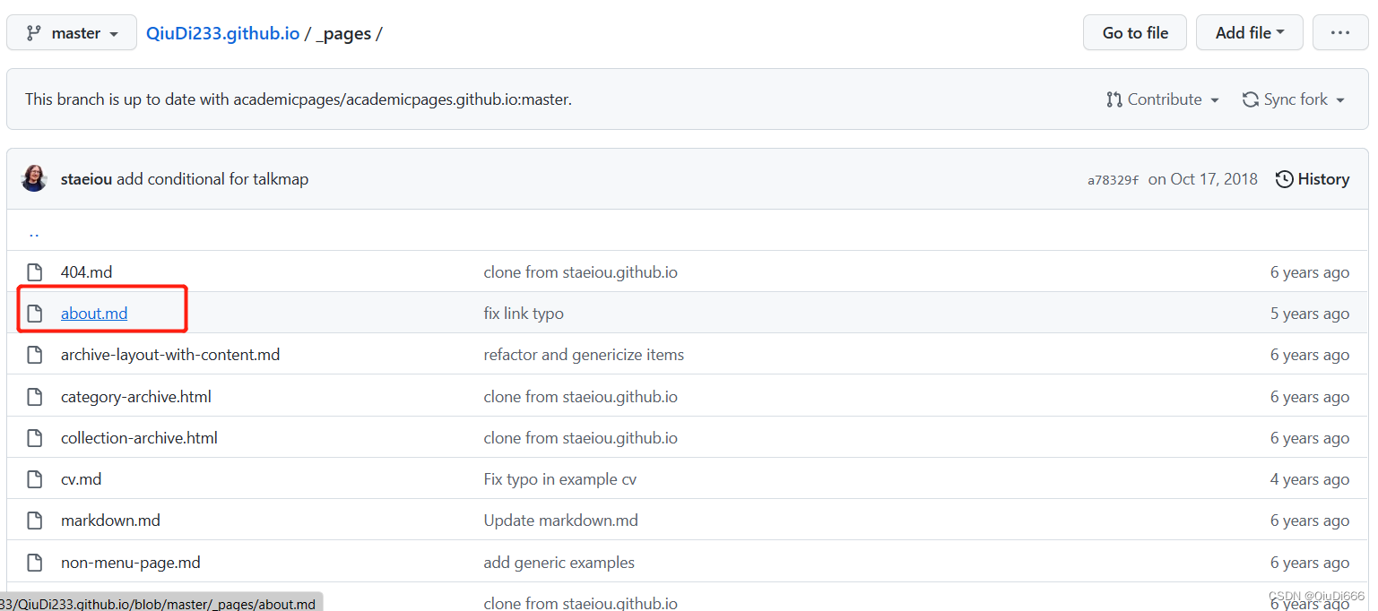Open collection-archive.html file
This screenshot has width=1378, height=611.
(139, 438)
